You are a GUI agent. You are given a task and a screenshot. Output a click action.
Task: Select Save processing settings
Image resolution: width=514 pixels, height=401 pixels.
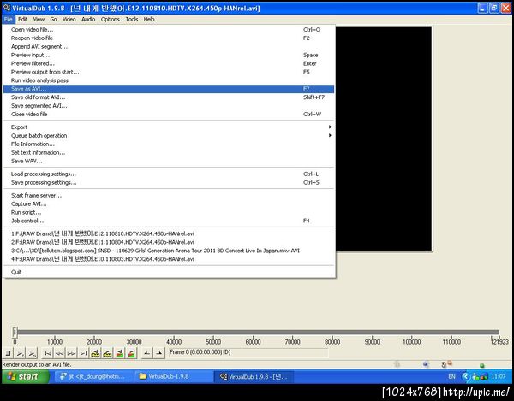(169, 183)
